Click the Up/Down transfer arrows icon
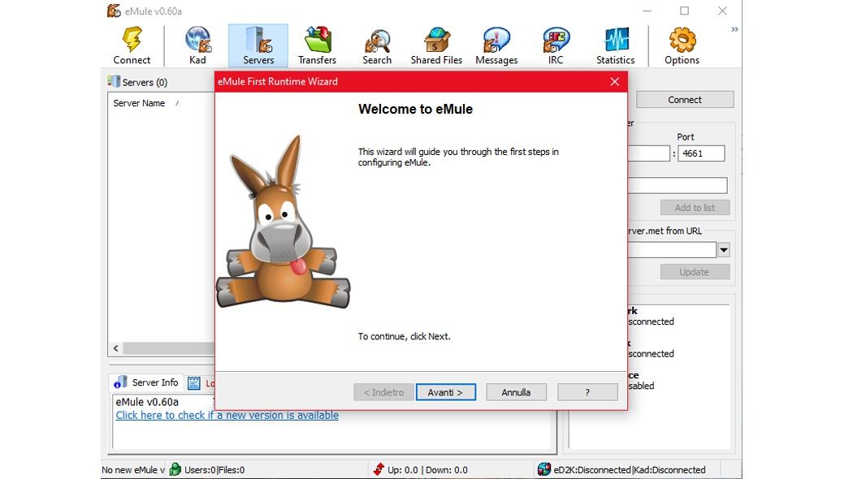853x479 pixels. click(379, 469)
